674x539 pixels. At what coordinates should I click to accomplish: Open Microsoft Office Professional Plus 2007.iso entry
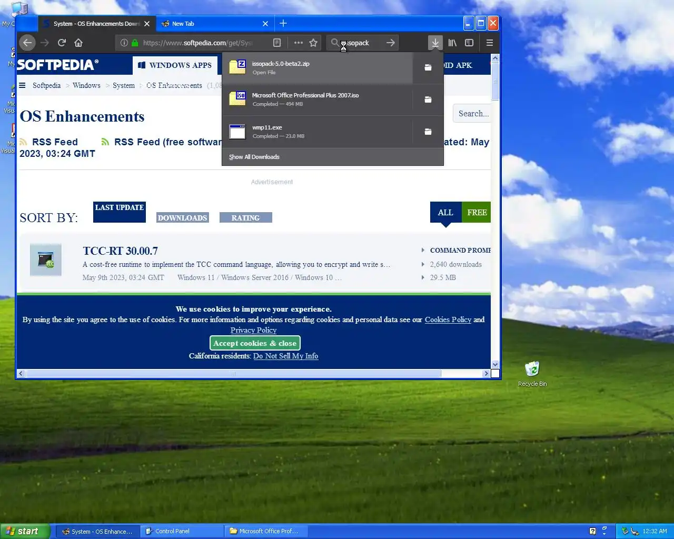pyautogui.click(x=318, y=99)
